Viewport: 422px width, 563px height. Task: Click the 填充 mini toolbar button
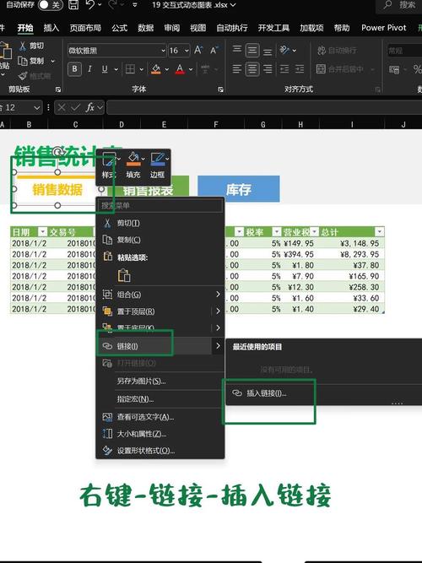click(x=133, y=165)
